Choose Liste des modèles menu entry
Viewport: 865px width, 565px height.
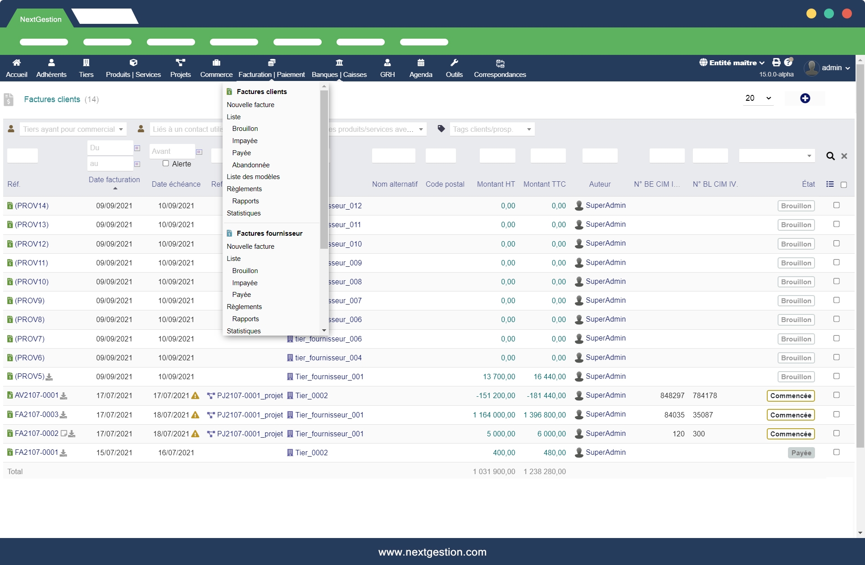tap(253, 177)
